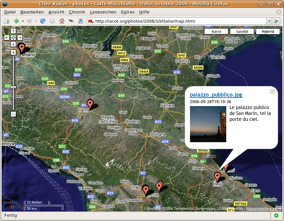Open the Extras menu

(x=128, y=12)
